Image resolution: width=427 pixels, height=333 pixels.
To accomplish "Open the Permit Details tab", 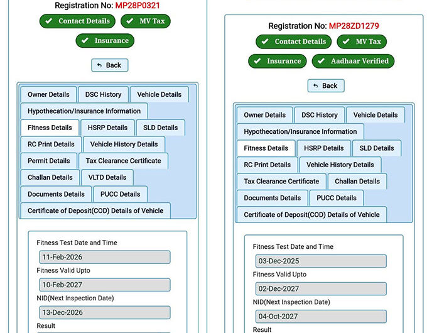I will point(48,161).
